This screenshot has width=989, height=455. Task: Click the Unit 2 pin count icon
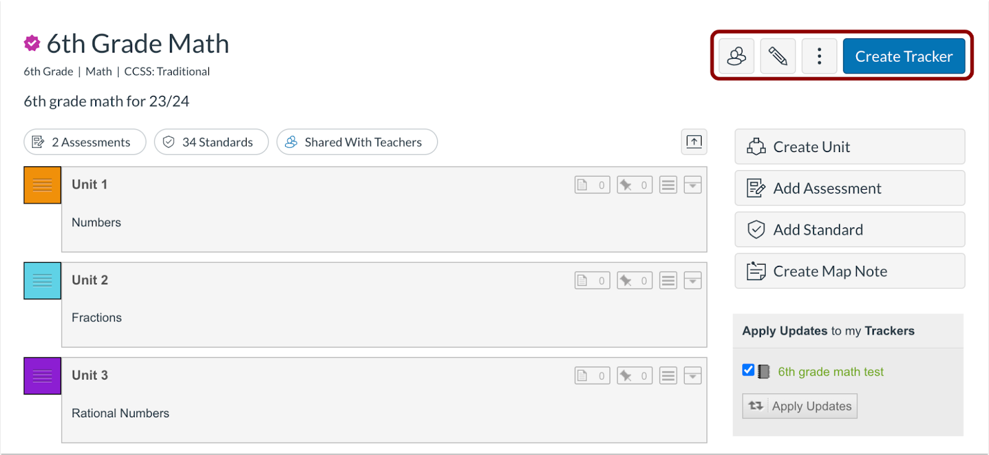pyautogui.click(x=635, y=280)
